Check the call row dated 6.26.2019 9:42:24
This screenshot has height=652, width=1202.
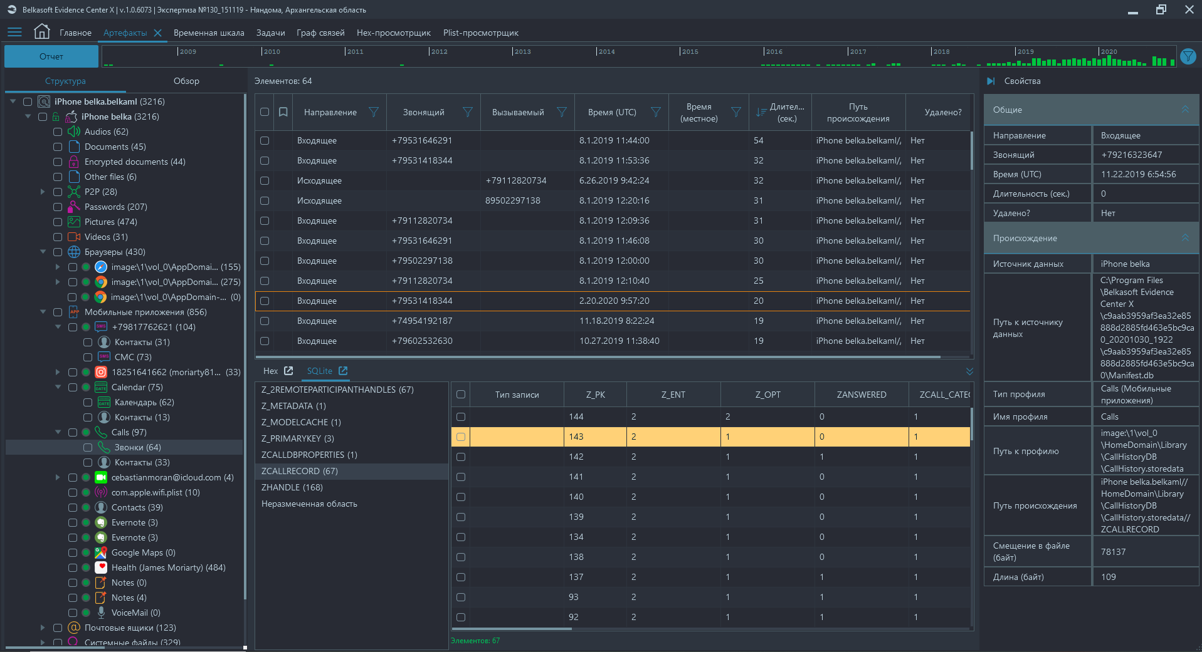click(x=265, y=180)
